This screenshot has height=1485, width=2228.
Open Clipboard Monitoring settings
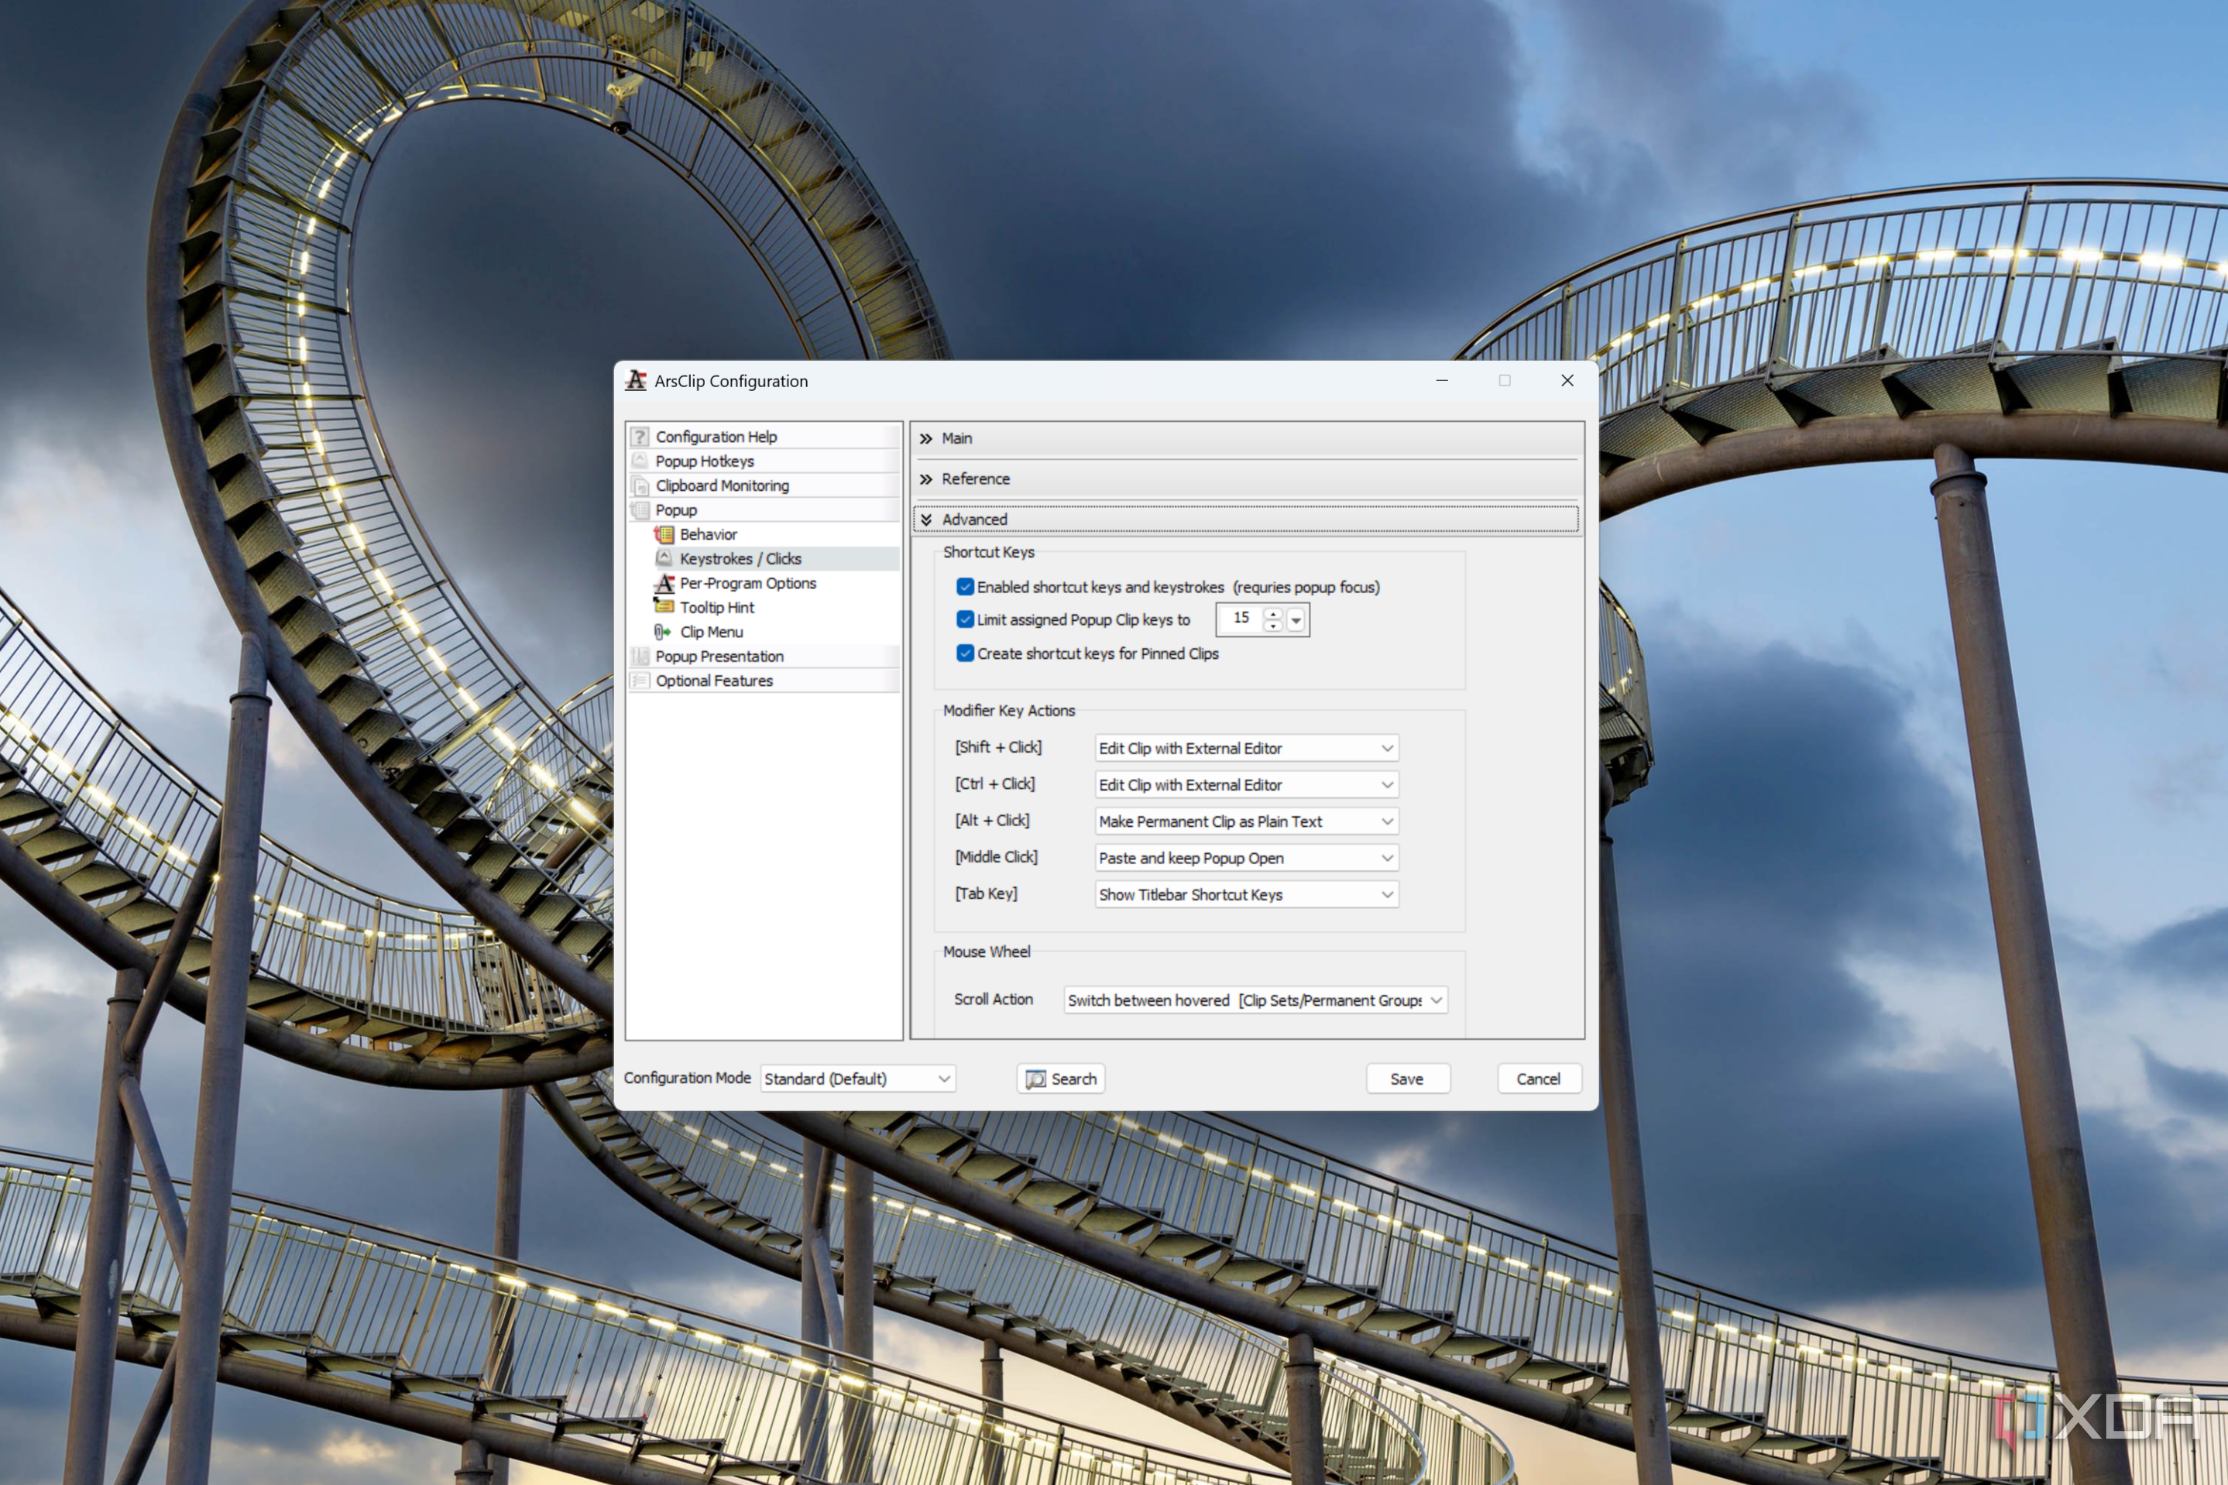point(722,486)
